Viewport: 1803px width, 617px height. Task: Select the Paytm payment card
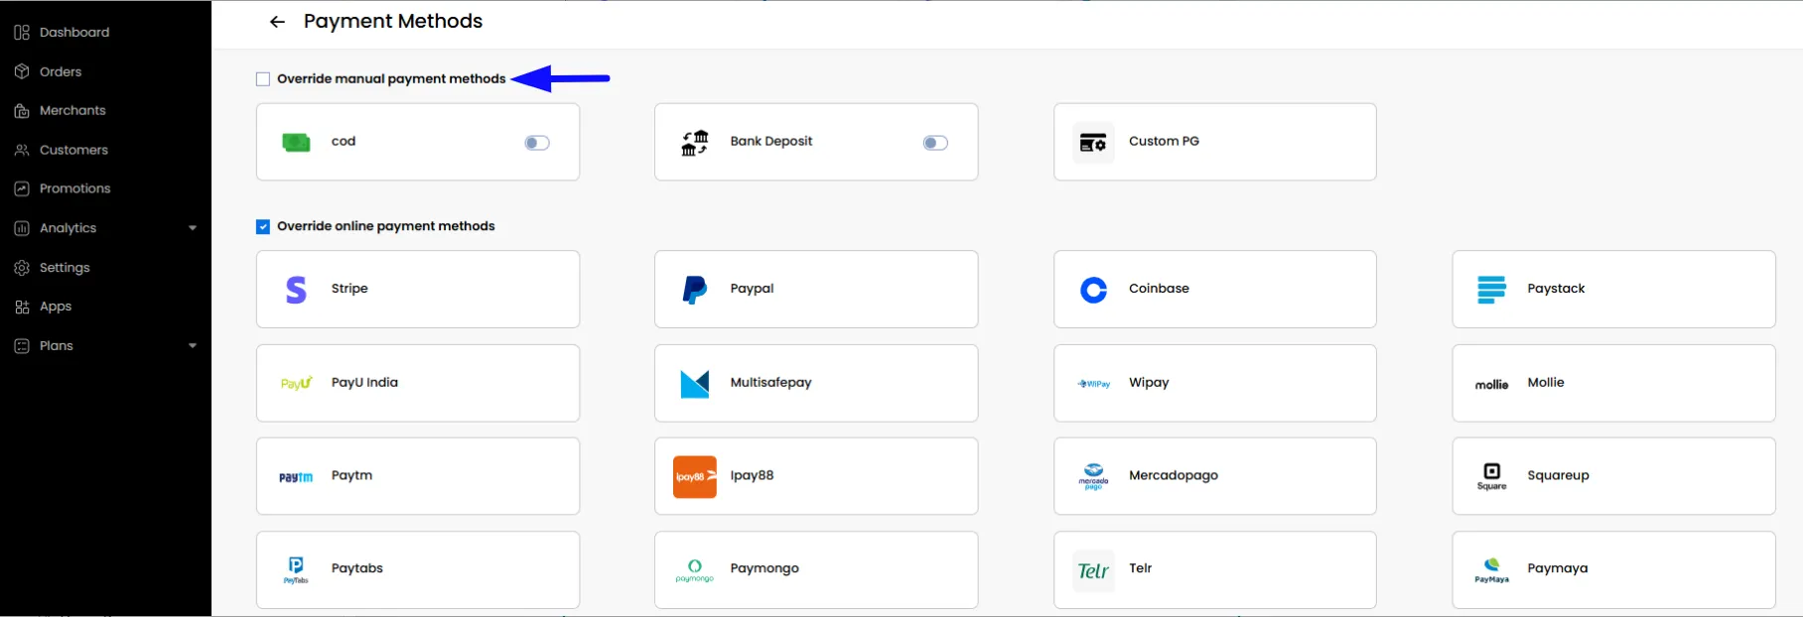coord(418,476)
